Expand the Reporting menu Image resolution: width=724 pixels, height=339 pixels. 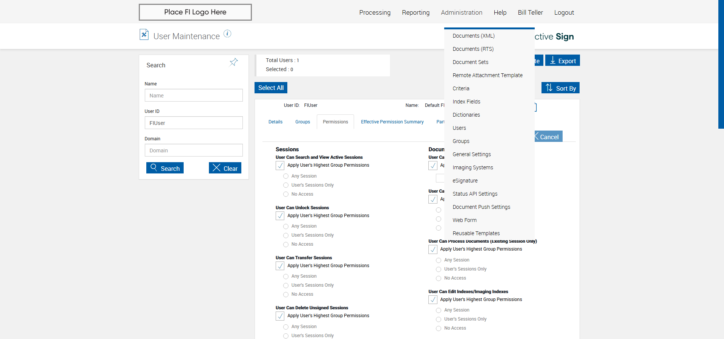(x=416, y=12)
